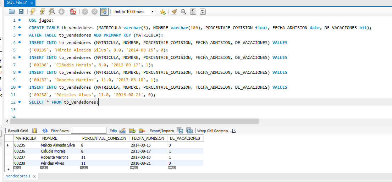Delete selected rows icon in result toolbar
Screen dimensions: 392x182
pyautogui.click(x=142, y=131)
